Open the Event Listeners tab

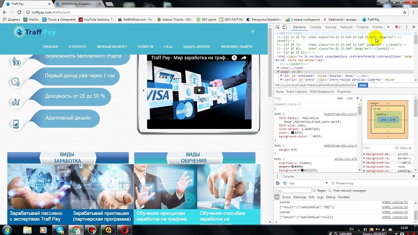(297, 92)
